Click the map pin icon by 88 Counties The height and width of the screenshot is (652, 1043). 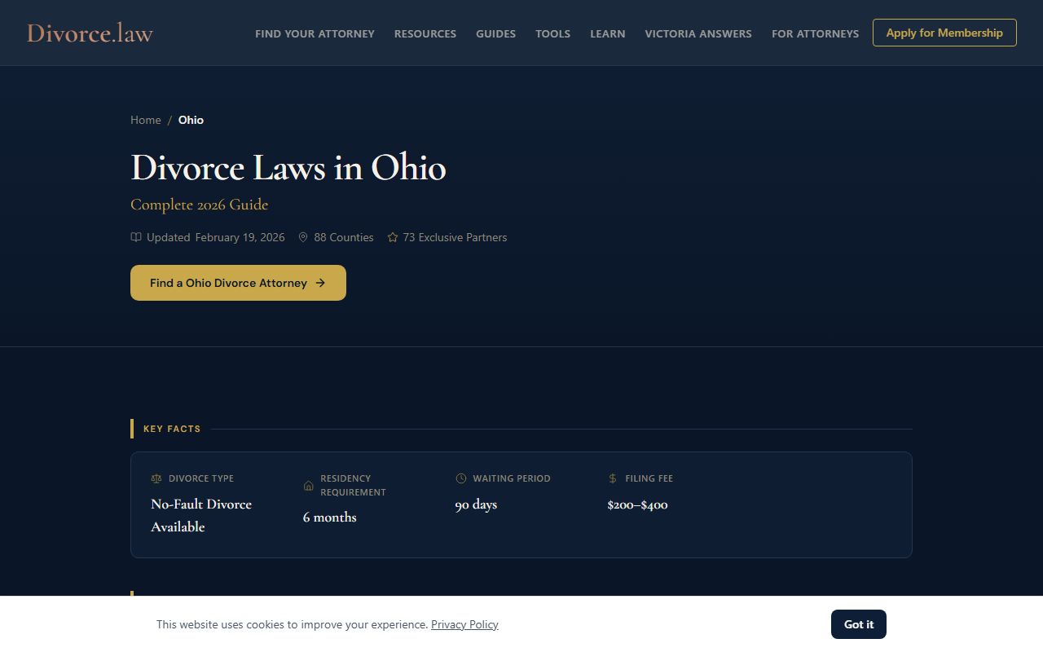coord(303,237)
